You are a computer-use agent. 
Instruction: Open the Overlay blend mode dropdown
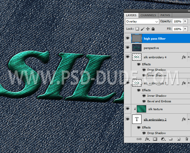click(142, 21)
